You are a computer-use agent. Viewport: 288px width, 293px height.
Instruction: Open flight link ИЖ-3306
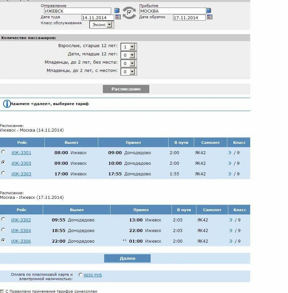click(21, 241)
